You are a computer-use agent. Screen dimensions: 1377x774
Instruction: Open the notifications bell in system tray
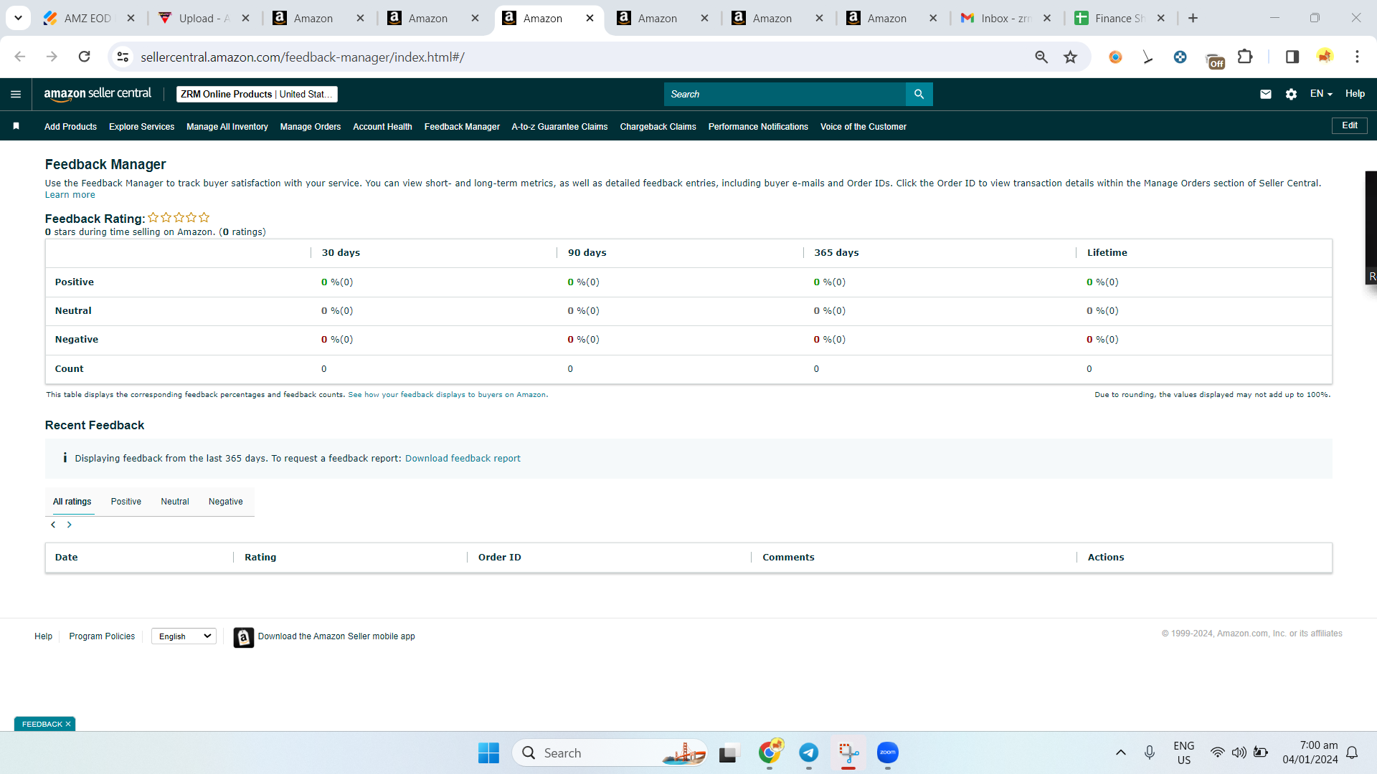coord(1352,752)
